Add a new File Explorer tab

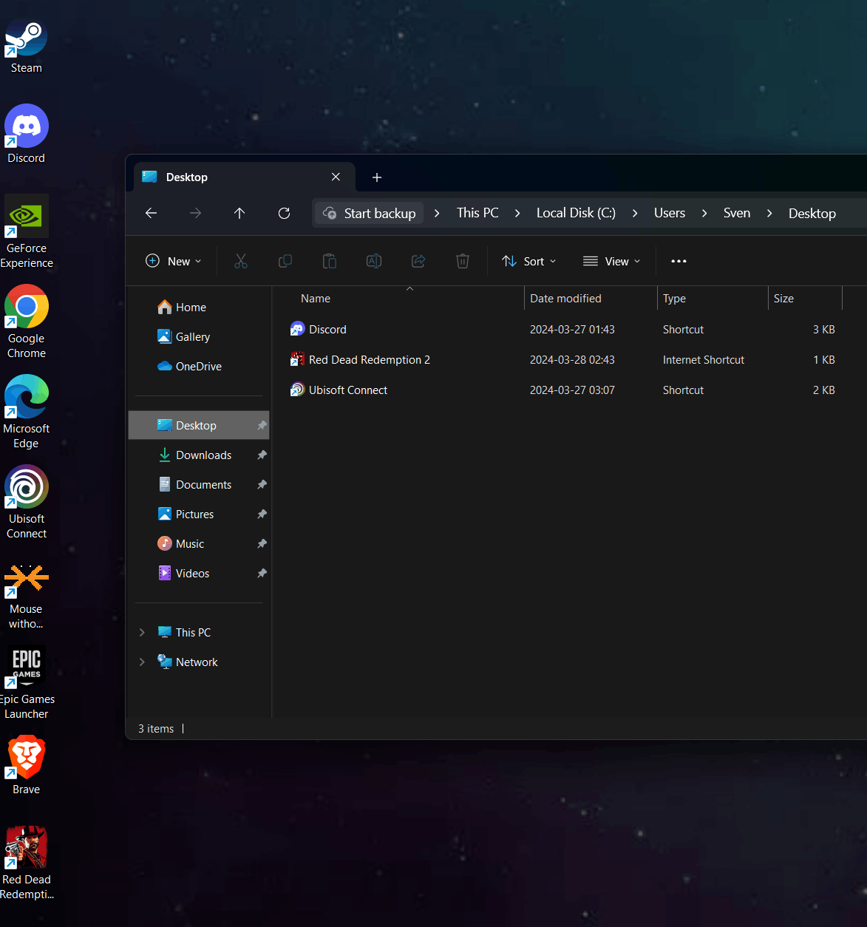377,177
